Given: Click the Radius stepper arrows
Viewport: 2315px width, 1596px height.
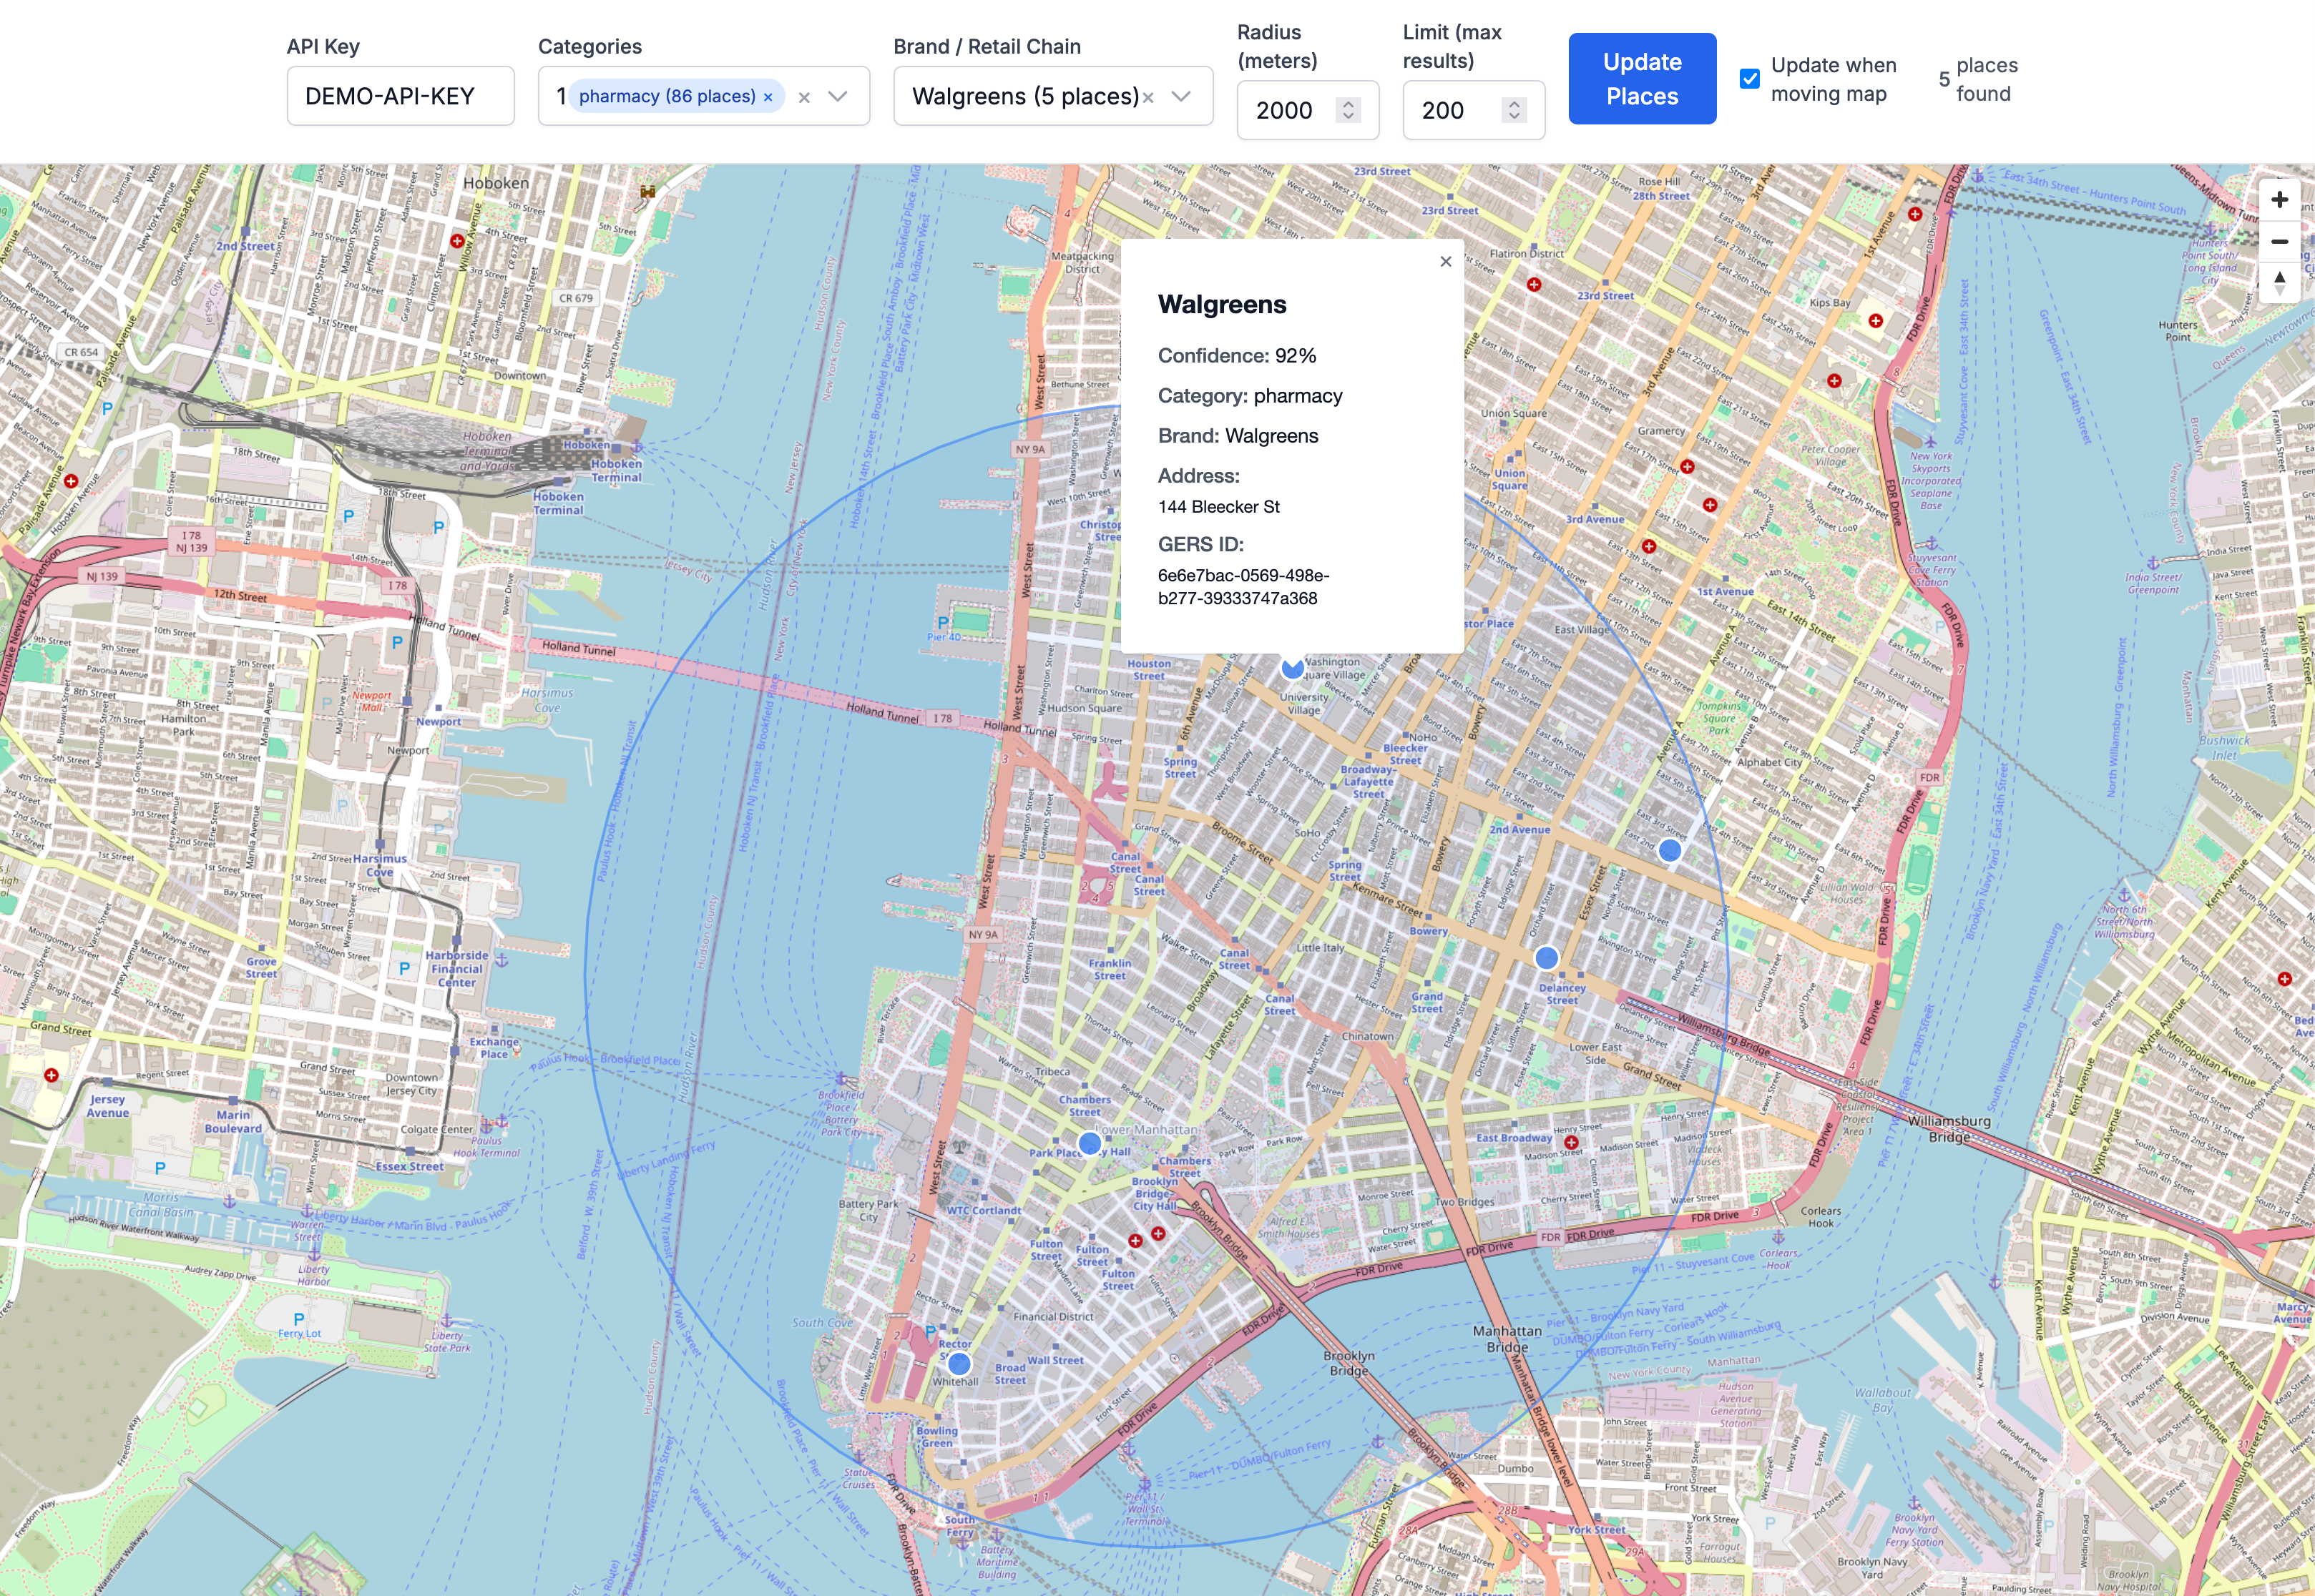Looking at the screenshot, I should click(x=1349, y=110).
